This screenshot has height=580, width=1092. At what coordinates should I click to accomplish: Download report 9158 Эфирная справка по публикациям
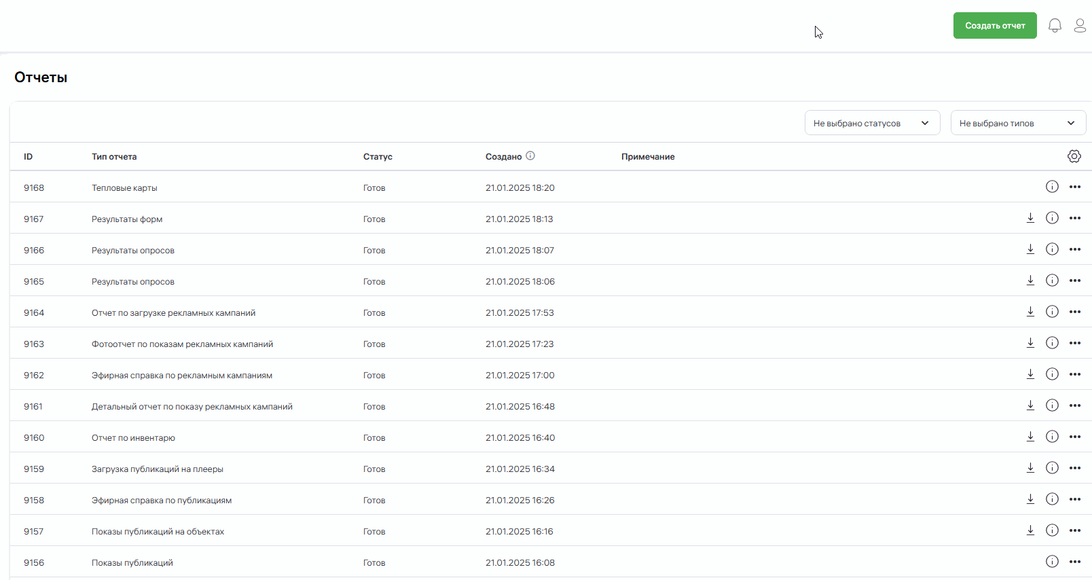pyautogui.click(x=1030, y=499)
